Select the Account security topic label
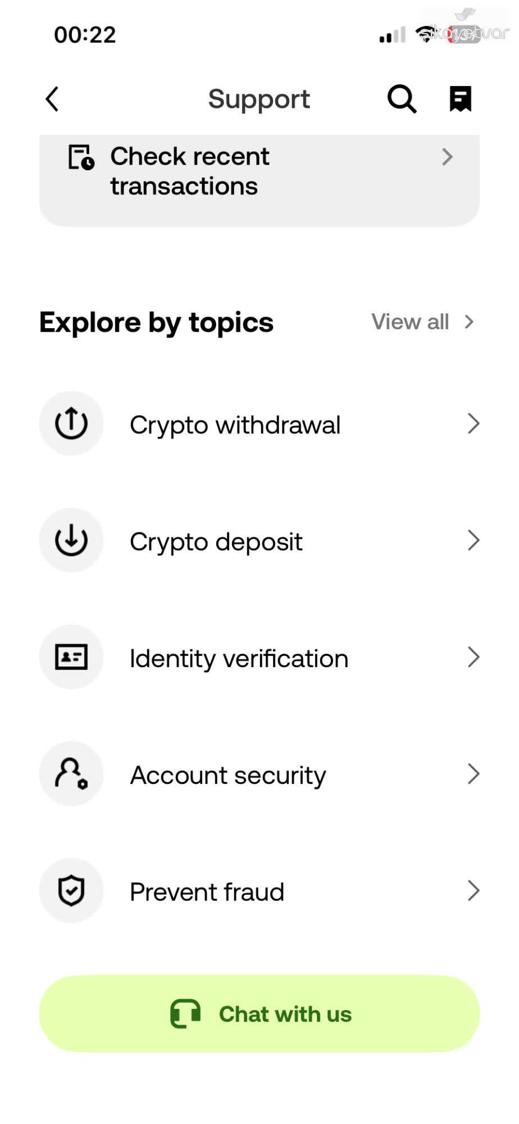The image size is (519, 1124). pos(228,776)
